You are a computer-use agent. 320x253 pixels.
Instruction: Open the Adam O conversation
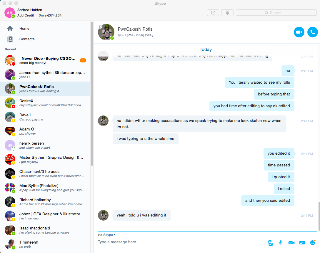pos(45,131)
